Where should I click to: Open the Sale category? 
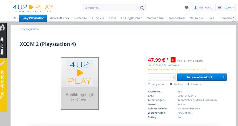[211, 18]
